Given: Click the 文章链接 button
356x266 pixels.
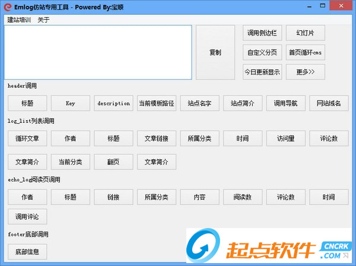Looking at the screenshot, I should coord(157,138).
